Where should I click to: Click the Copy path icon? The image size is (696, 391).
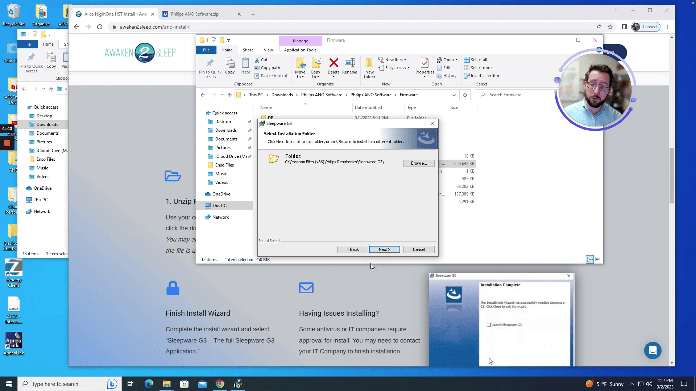(257, 68)
